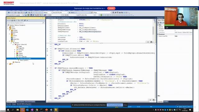Select the SYSTEM tree node
The image size is (199, 112).
(15, 30)
